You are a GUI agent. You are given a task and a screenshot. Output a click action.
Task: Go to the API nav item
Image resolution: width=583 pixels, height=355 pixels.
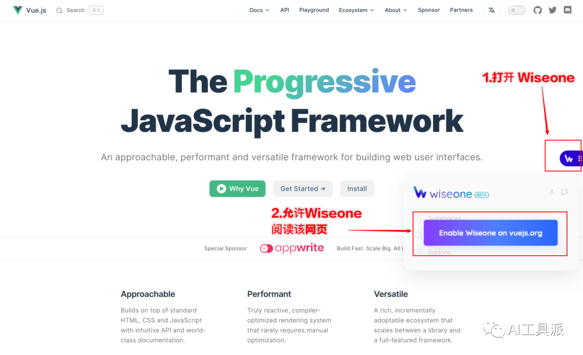tap(284, 10)
